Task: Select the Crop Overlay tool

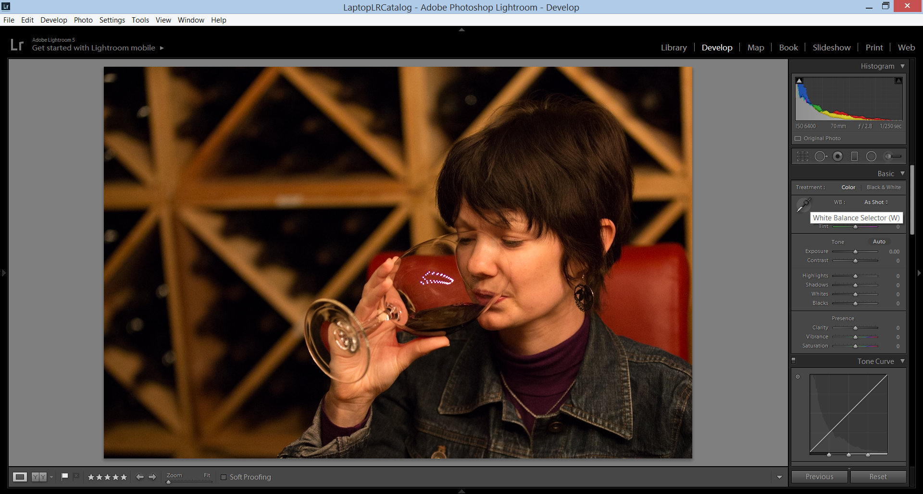Action: (802, 157)
